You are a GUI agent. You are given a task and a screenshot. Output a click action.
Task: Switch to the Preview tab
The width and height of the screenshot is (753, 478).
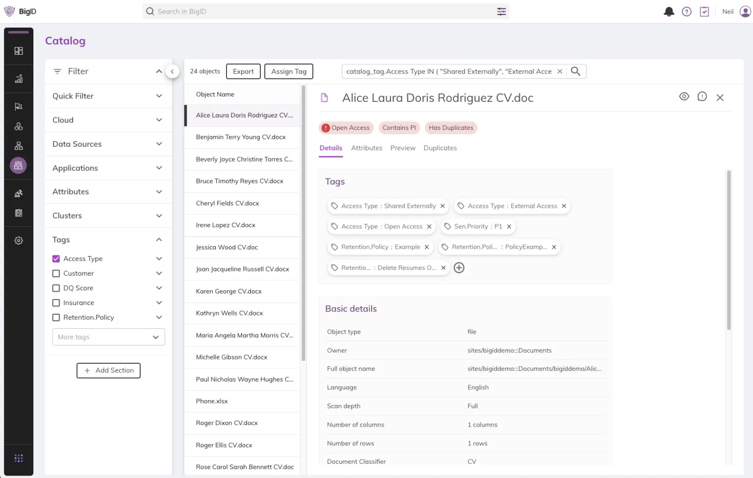tap(402, 148)
